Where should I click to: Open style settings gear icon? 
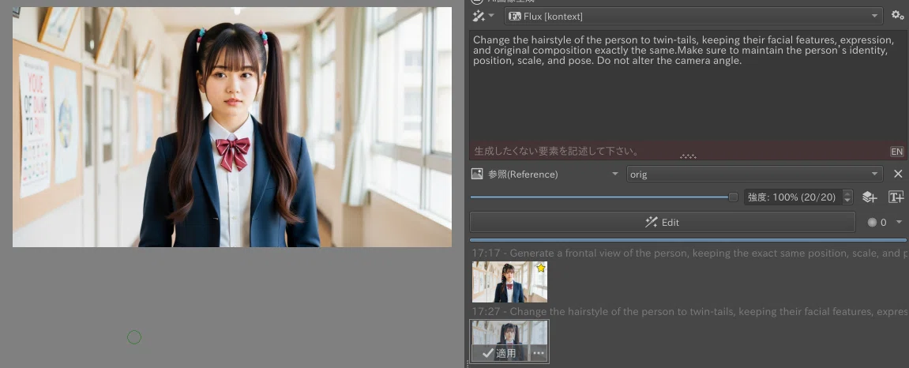point(897,16)
